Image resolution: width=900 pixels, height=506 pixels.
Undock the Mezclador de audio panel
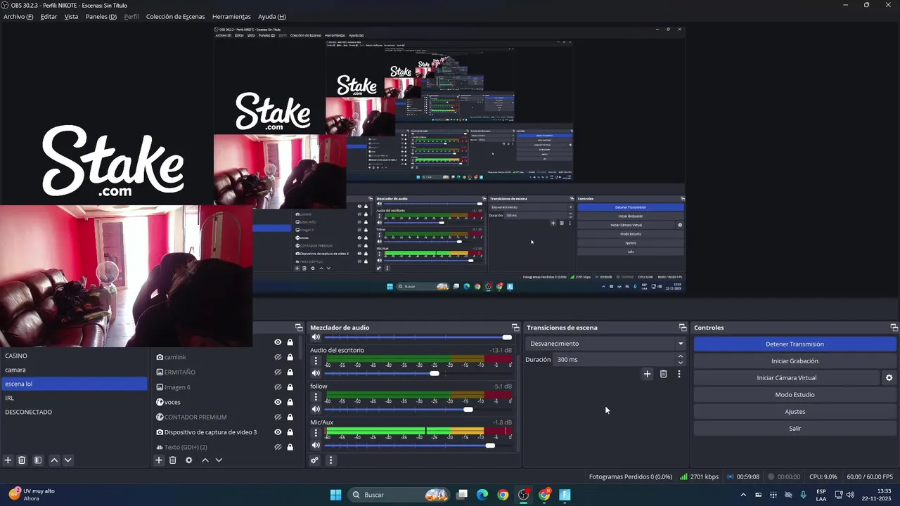tap(515, 327)
